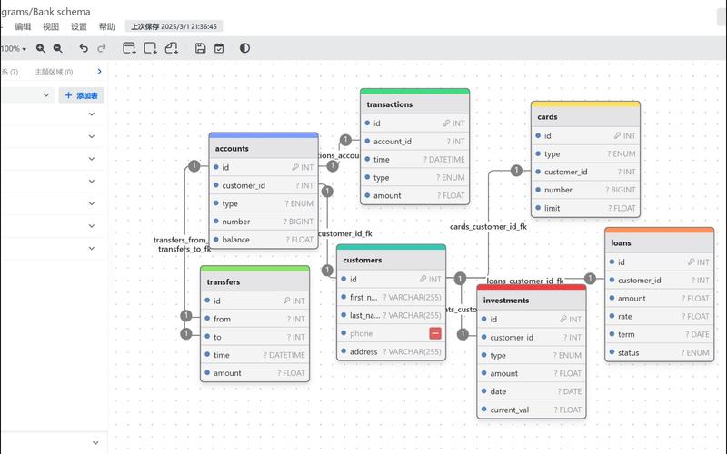The image size is (727, 454).
Task: Undo the last action
Action: (x=84, y=48)
